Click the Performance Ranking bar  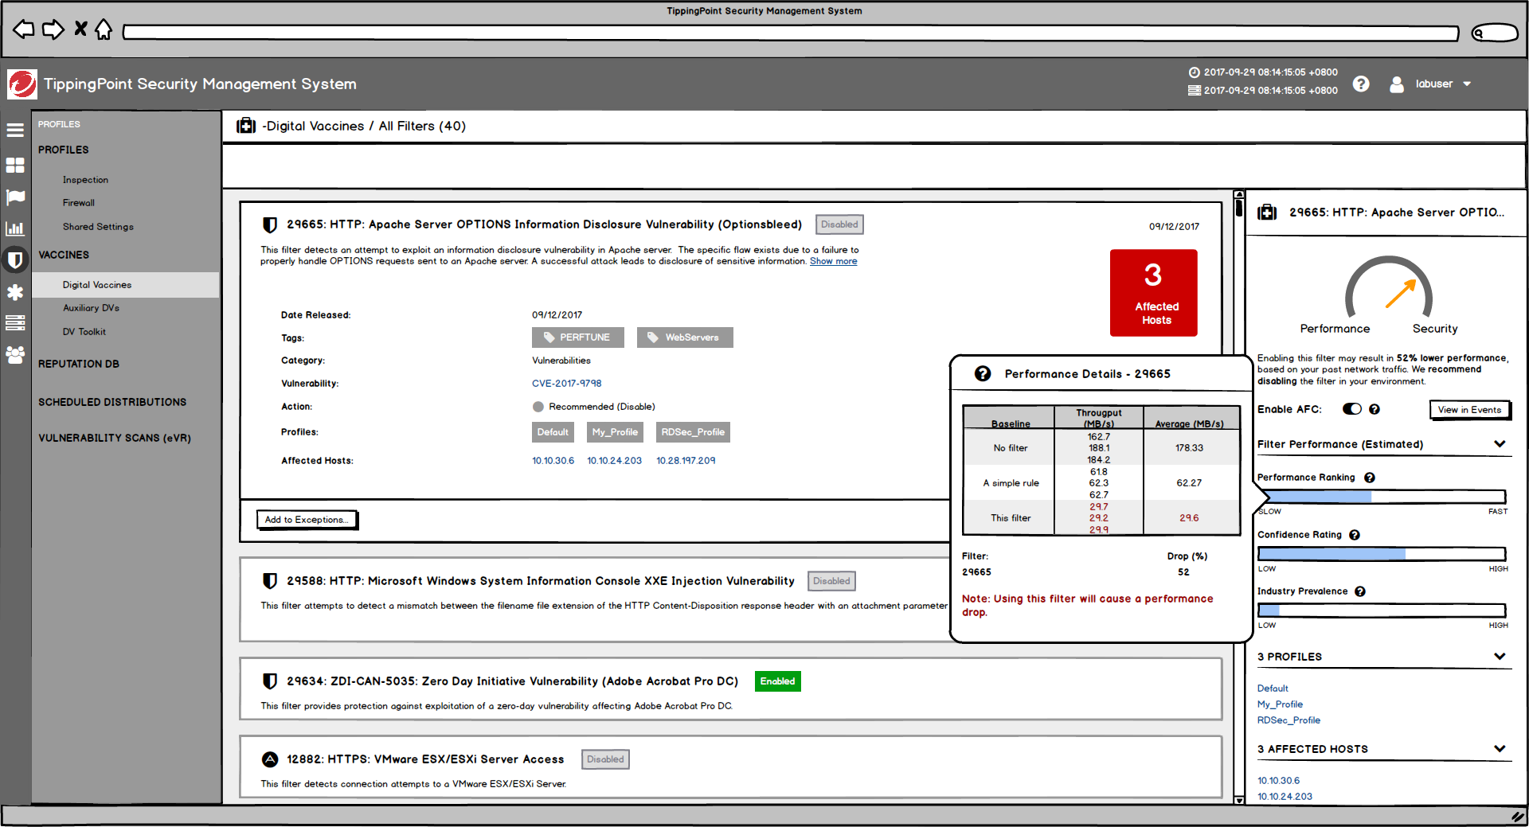pyautogui.click(x=1382, y=497)
